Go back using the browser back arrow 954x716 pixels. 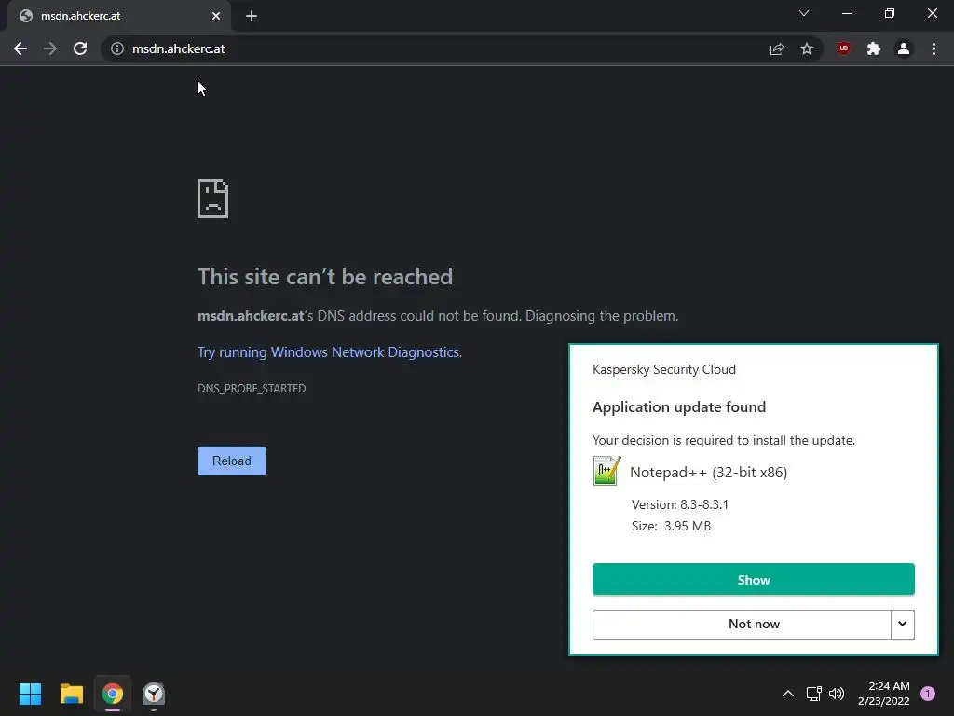[x=20, y=48]
